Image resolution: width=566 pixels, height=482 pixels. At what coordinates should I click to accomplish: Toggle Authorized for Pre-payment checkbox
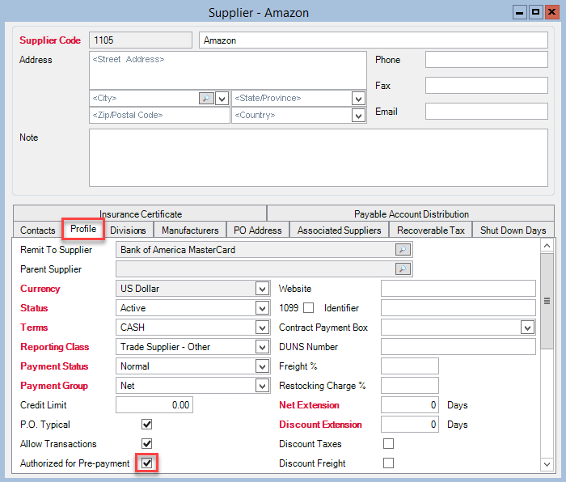pyautogui.click(x=146, y=463)
